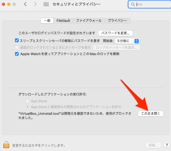The width and height of the screenshot is (171, 151).
Task: Toggle lock screen message checkbox
Action: click(x=17, y=47)
